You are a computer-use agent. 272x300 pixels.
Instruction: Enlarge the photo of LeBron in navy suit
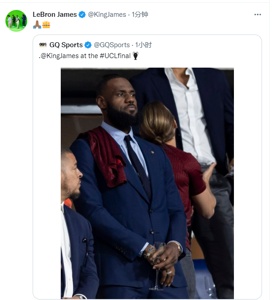147,182
